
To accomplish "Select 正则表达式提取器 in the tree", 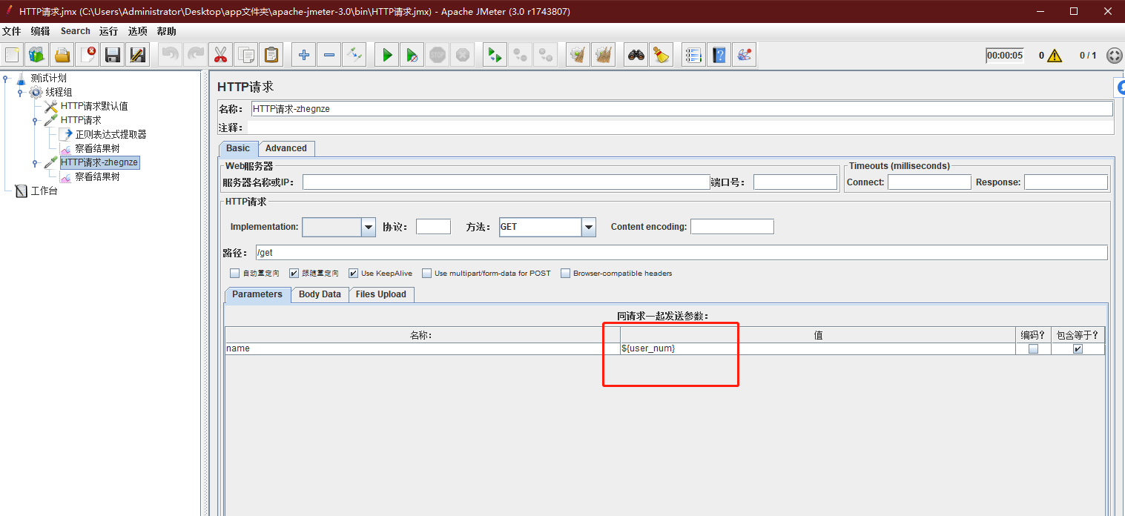I will (x=110, y=134).
